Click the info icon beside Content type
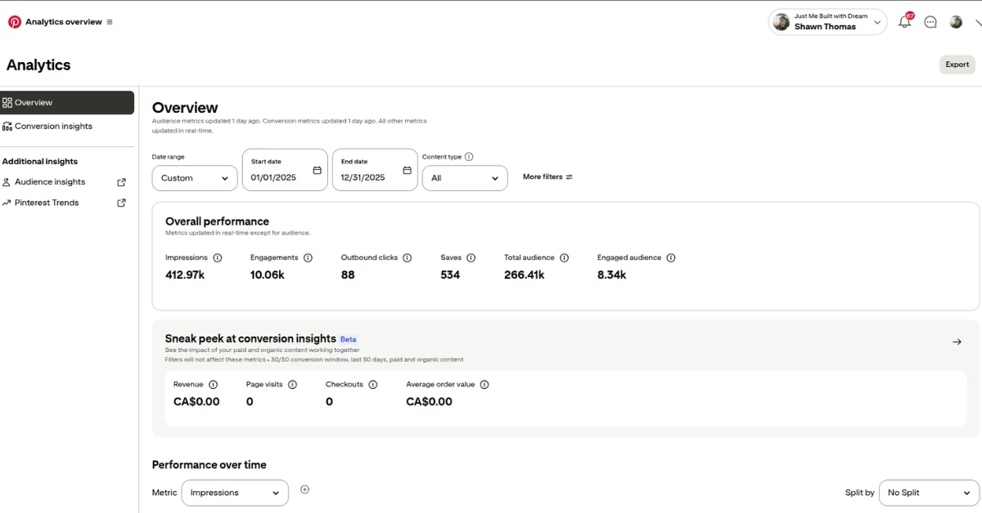 point(469,157)
